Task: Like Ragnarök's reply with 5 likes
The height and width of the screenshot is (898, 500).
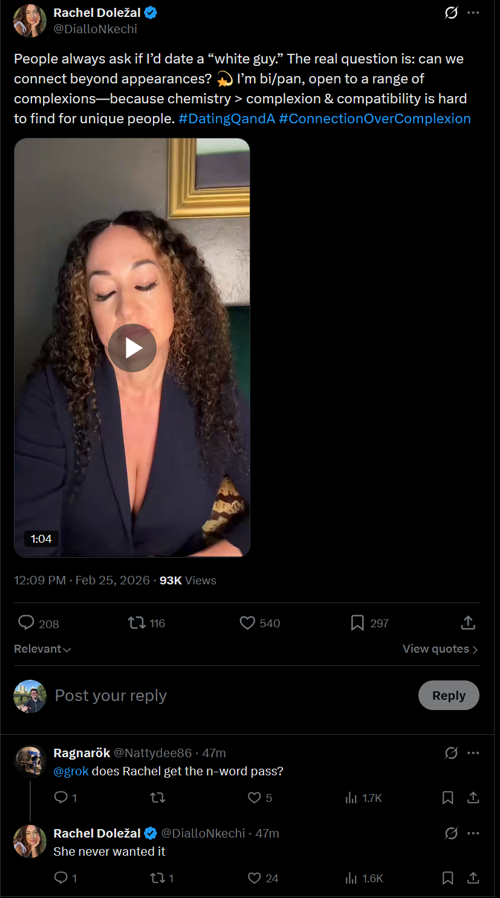Action: pyautogui.click(x=255, y=798)
